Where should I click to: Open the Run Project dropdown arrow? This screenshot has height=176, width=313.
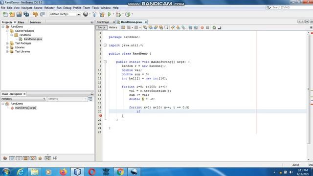pyautogui.click(x=113, y=14)
